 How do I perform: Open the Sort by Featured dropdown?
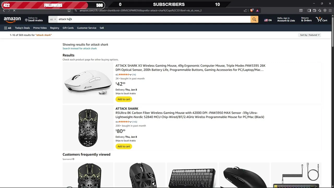pos(310,35)
